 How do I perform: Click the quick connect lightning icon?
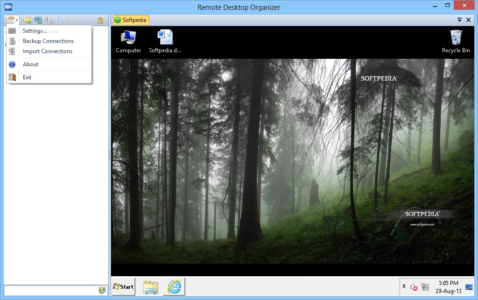(102, 291)
